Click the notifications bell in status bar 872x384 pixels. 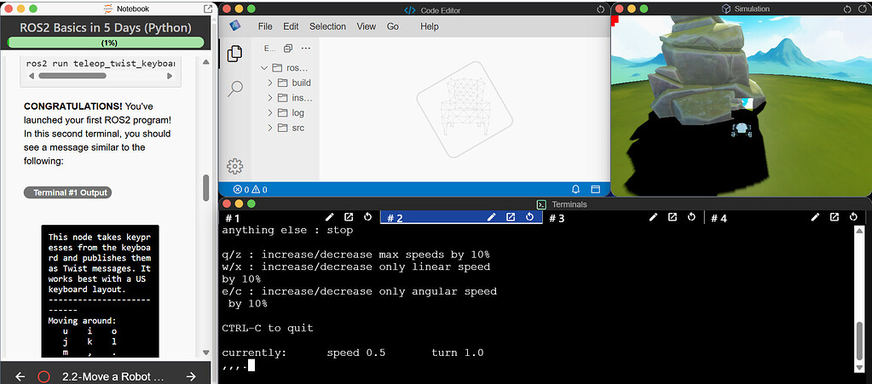click(576, 190)
